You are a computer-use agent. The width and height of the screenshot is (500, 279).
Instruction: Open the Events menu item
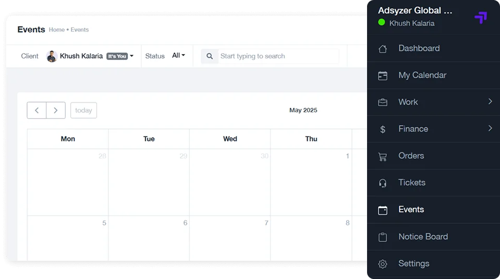[x=411, y=210]
